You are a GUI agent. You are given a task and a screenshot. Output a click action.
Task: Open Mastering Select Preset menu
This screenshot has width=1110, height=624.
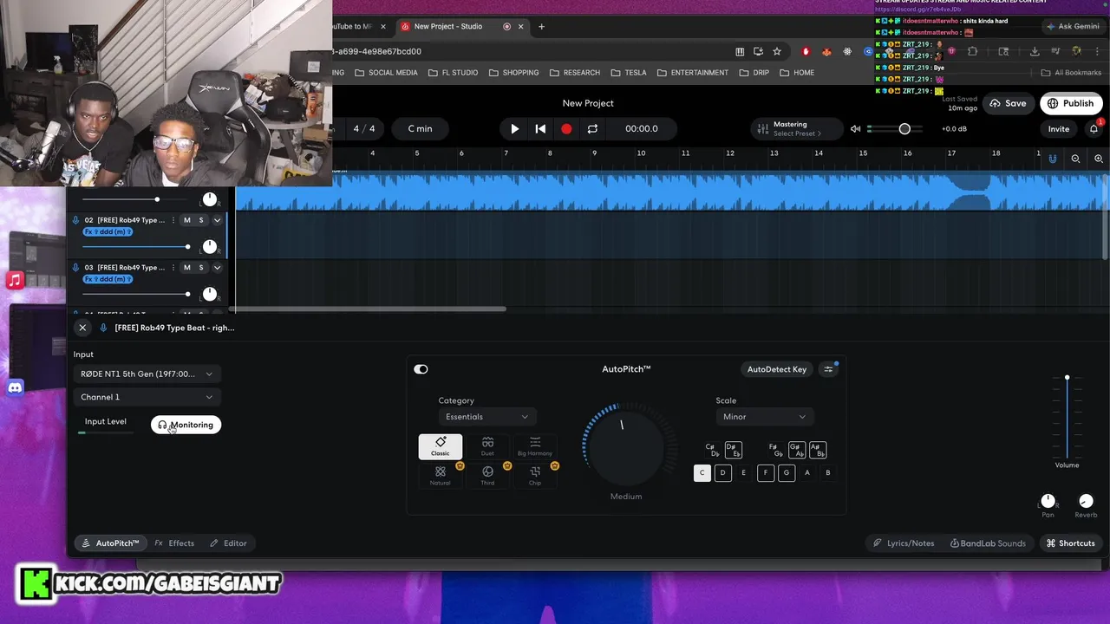pyautogui.click(x=797, y=128)
